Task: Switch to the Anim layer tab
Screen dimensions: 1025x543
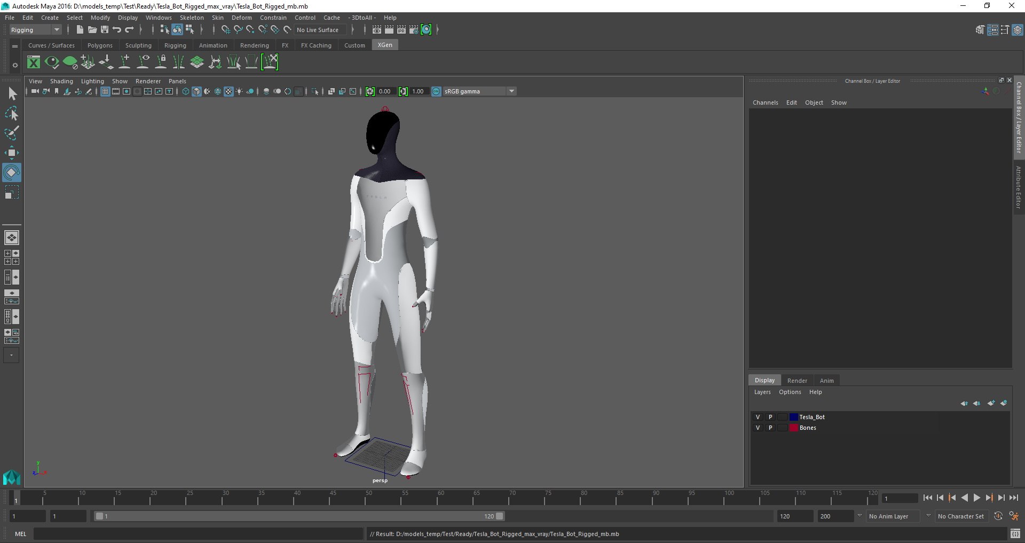Action: tap(826, 381)
